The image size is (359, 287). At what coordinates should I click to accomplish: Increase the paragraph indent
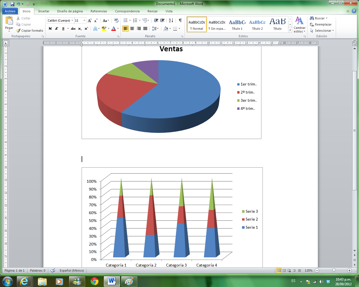point(162,20)
